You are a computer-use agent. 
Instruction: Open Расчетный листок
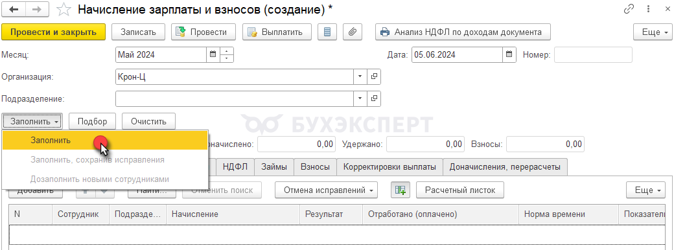tap(460, 190)
